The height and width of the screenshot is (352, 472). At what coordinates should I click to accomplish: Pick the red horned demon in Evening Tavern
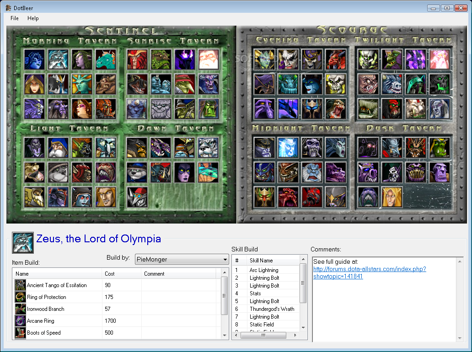tap(336, 59)
